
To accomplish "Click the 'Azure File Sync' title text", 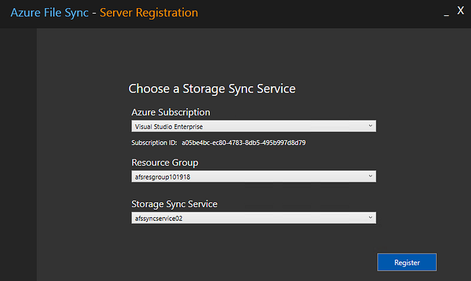I will point(48,13).
